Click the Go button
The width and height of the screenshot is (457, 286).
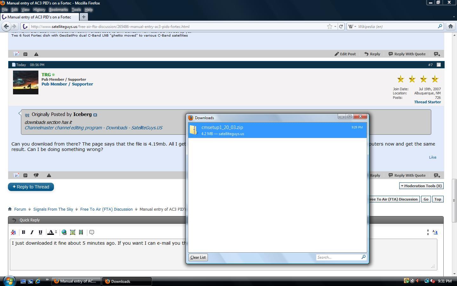pyautogui.click(x=426, y=199)
